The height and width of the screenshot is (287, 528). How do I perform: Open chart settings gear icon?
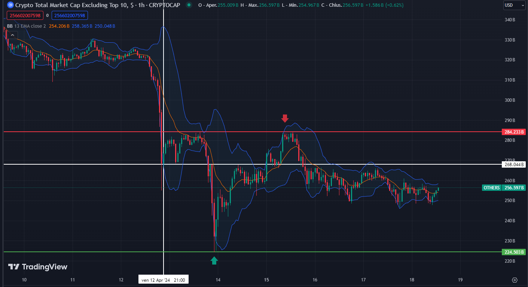tap(515, 280)
